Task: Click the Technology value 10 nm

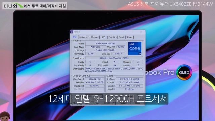Action: [x=90, y=54]
